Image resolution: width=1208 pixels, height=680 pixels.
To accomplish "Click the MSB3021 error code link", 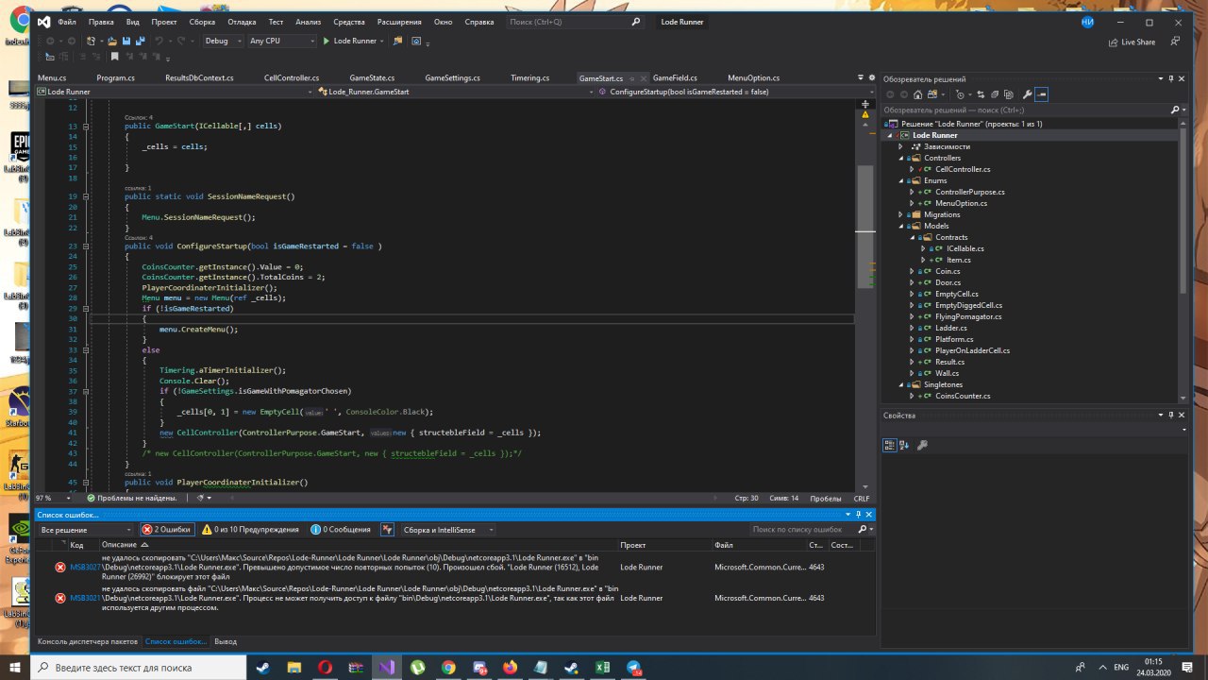I will [x=85, y=598].
